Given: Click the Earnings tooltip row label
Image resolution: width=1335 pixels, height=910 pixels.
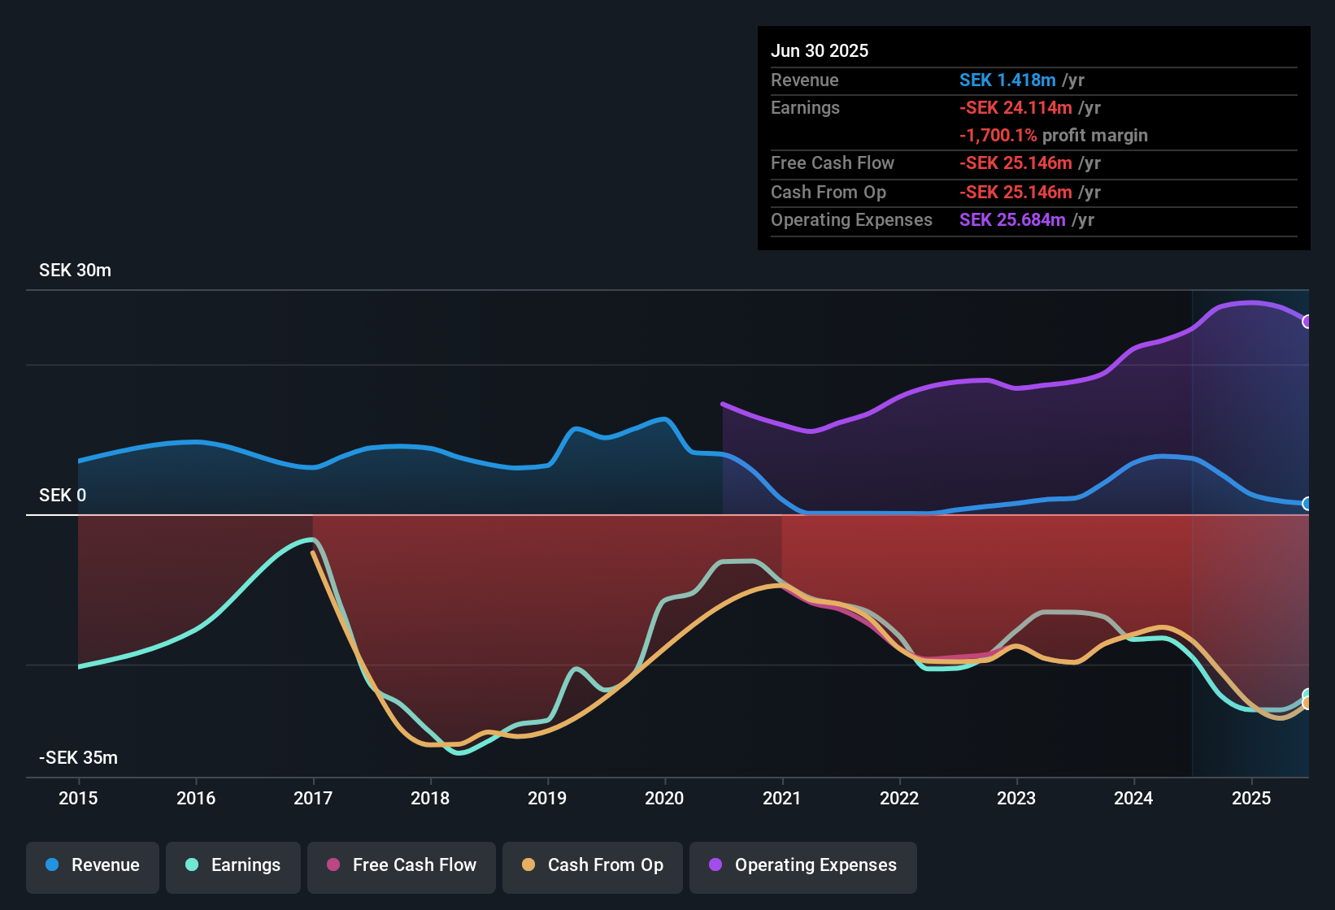Looking at the screenshot, I should 805,107.
